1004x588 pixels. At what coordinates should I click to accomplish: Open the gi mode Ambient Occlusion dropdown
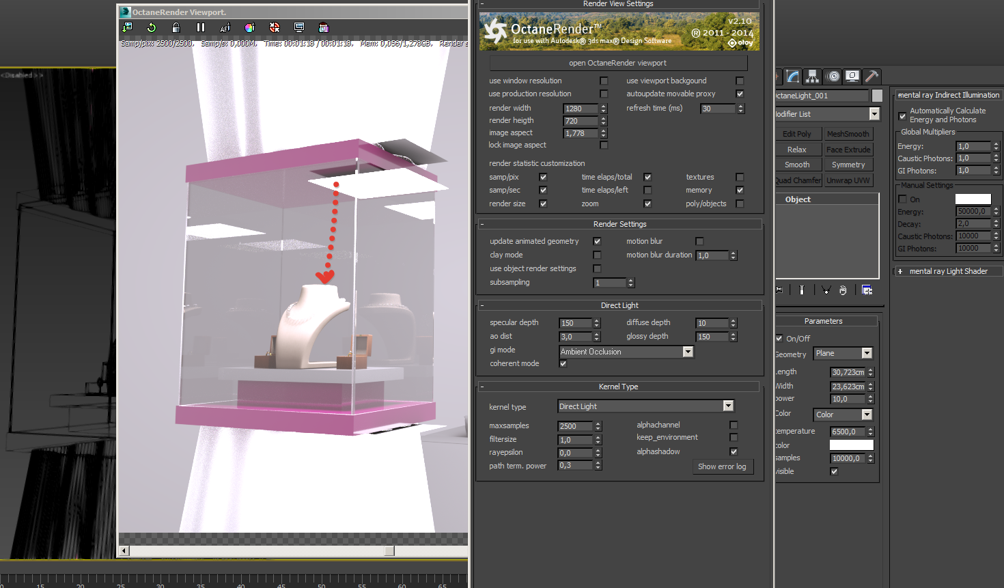coord(626,352)
